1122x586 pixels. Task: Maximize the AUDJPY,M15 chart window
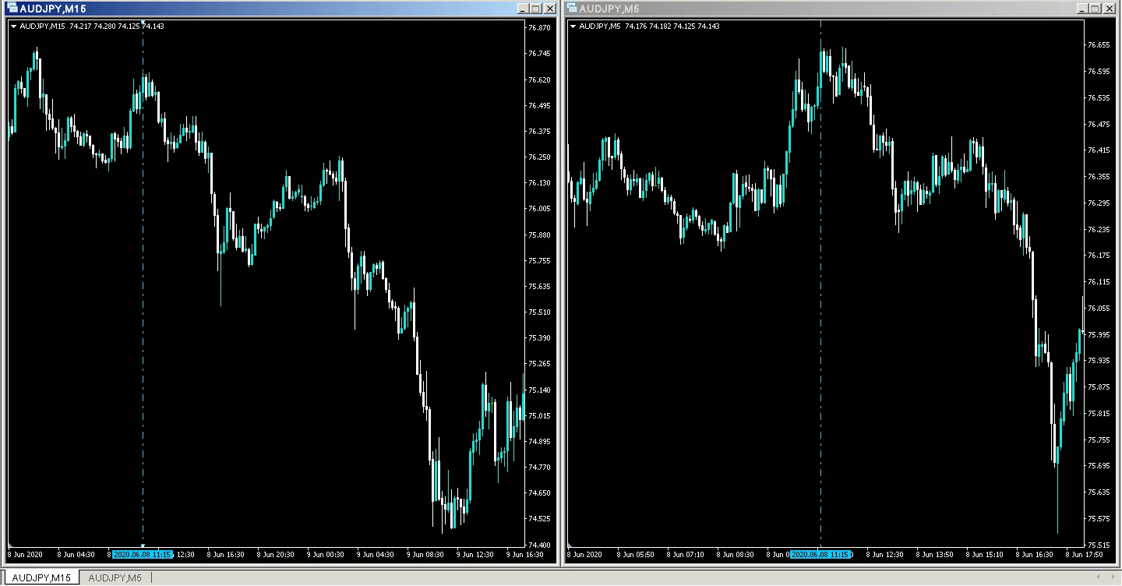tap(535, 9)
